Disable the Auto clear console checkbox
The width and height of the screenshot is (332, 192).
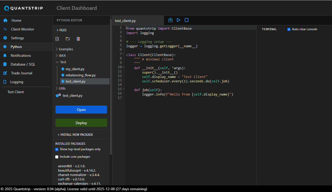[x=289, y=29]
